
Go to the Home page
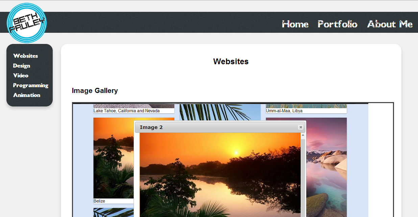pos(295,24)
